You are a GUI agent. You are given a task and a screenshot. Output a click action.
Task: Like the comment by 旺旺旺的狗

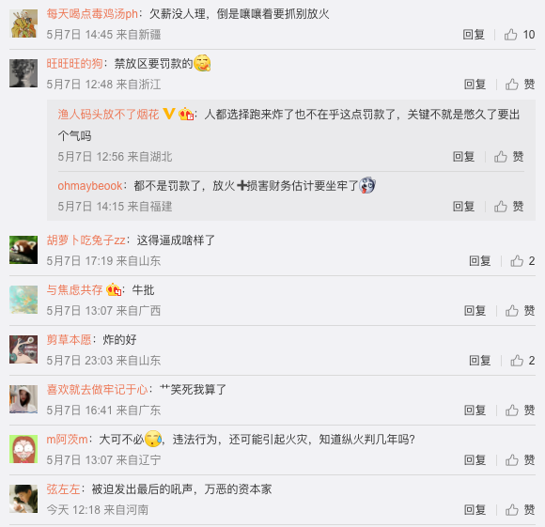point(520,84)
